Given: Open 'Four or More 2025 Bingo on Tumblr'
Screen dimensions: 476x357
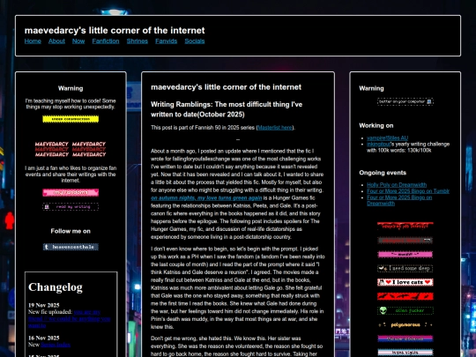Looking at the screenshot, I should [408, 191].
